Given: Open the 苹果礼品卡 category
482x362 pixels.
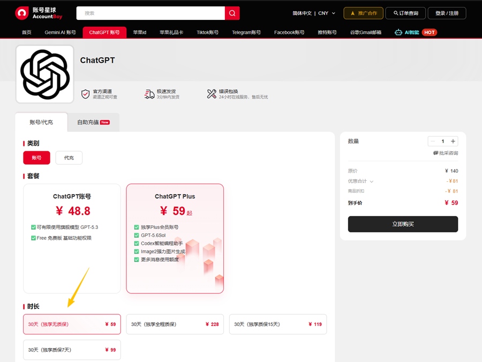Looking at the screenshot, I should coord(171,32).
